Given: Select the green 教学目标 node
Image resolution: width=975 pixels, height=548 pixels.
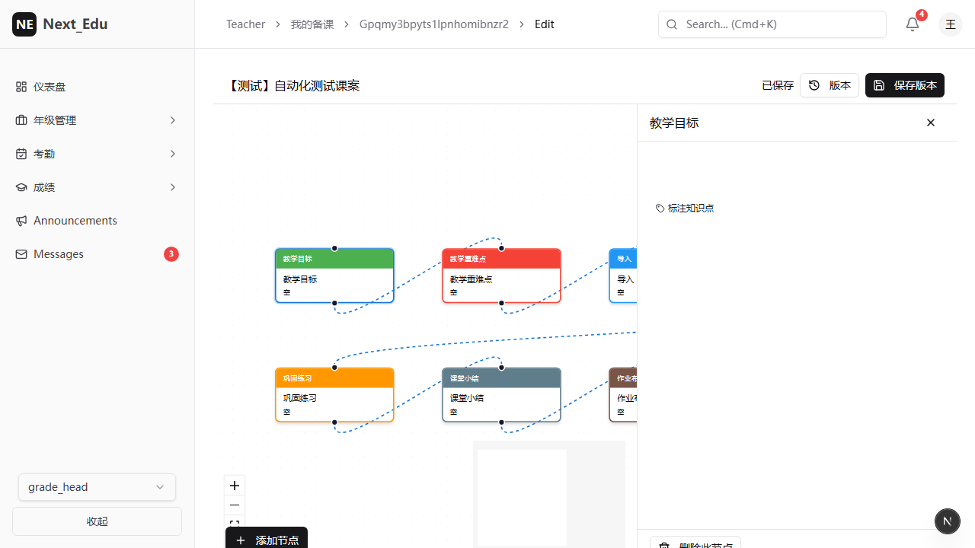Looking at the screenshot, I should 334,276.
